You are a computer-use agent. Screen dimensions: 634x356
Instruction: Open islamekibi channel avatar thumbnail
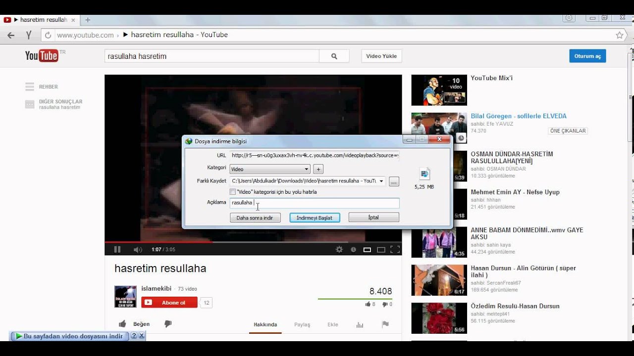point(125,296)
